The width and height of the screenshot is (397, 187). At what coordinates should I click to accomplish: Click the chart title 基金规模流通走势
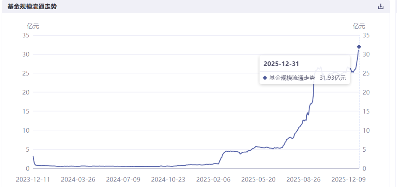coord(32,7)
